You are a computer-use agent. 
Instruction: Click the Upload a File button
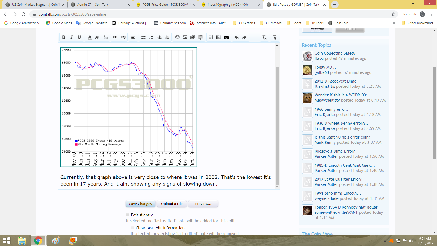point(172,204)
